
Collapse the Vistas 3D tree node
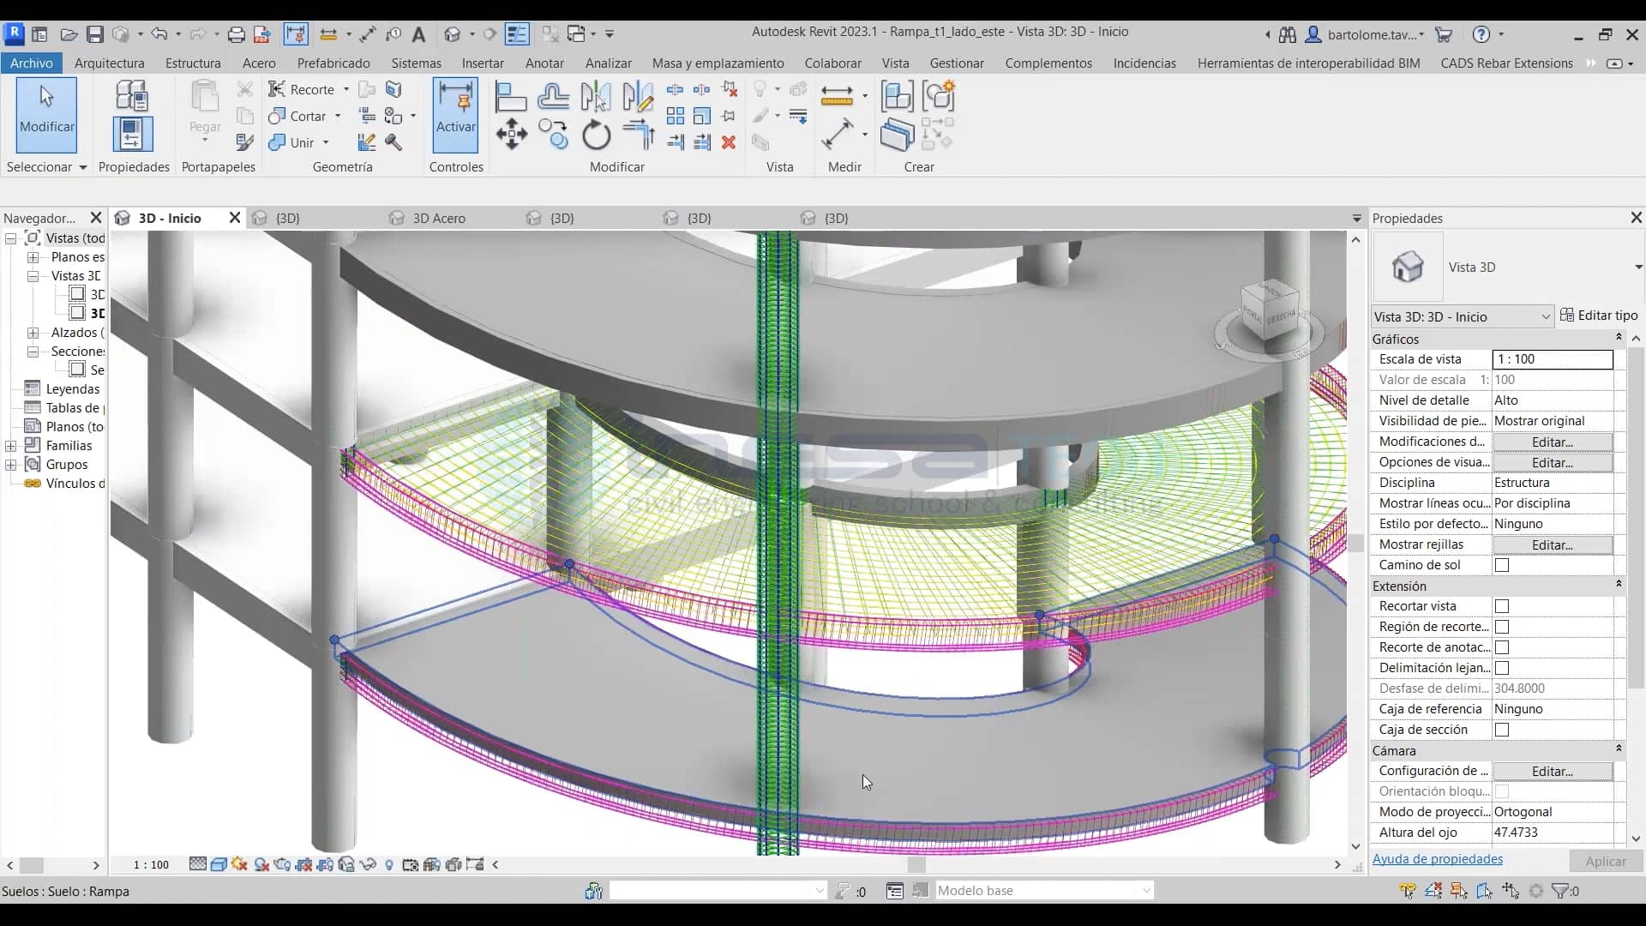tap(33, 275)
